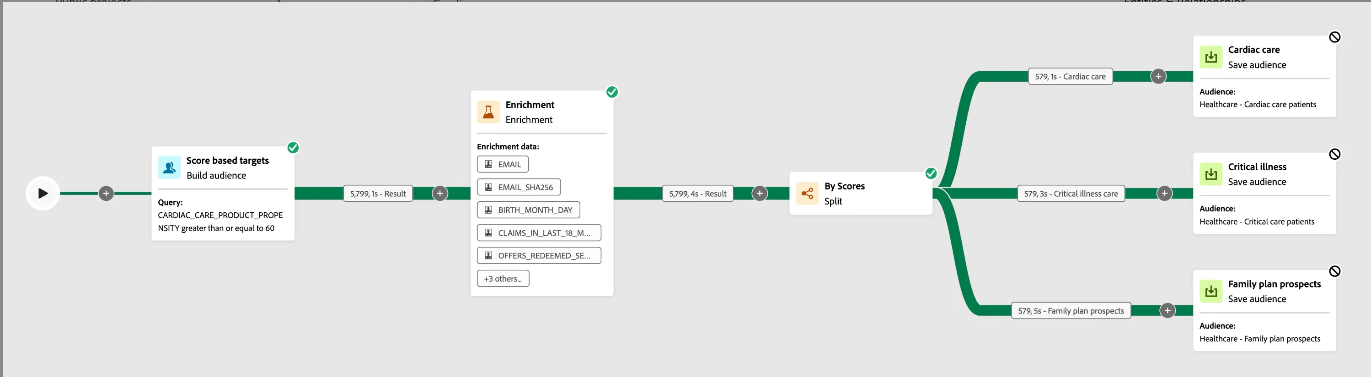Click the By Scores success checkmark
This screenshot has height=377, width=1371.
[931, 173]
